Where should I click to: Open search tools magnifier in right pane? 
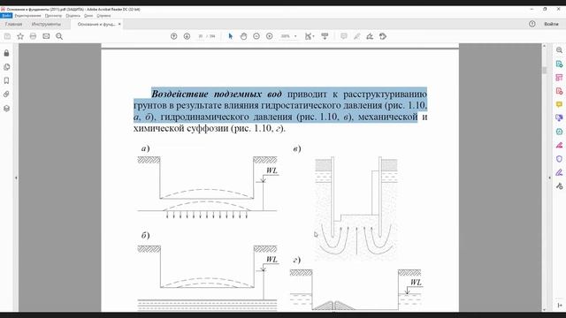[559, 50]
